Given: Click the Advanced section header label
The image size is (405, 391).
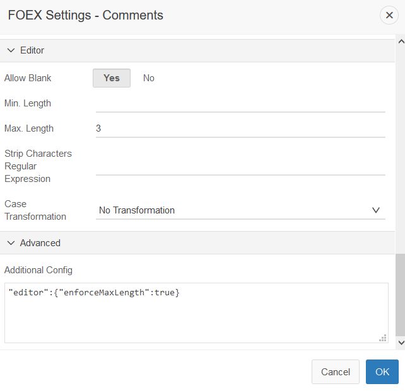Looking at the screenshot, I should [40, 243].
